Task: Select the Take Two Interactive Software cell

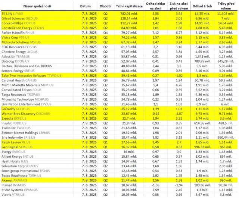Action: [x=37, y=75]
